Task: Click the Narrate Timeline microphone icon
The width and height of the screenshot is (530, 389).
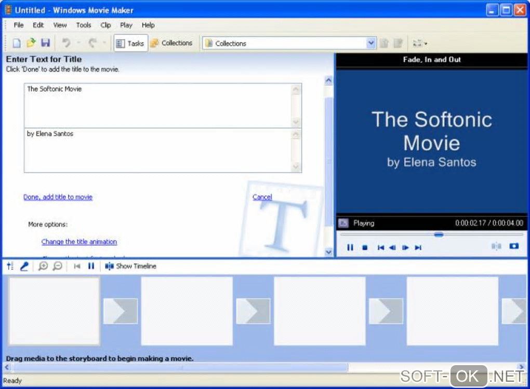Action: click(24, 266)
